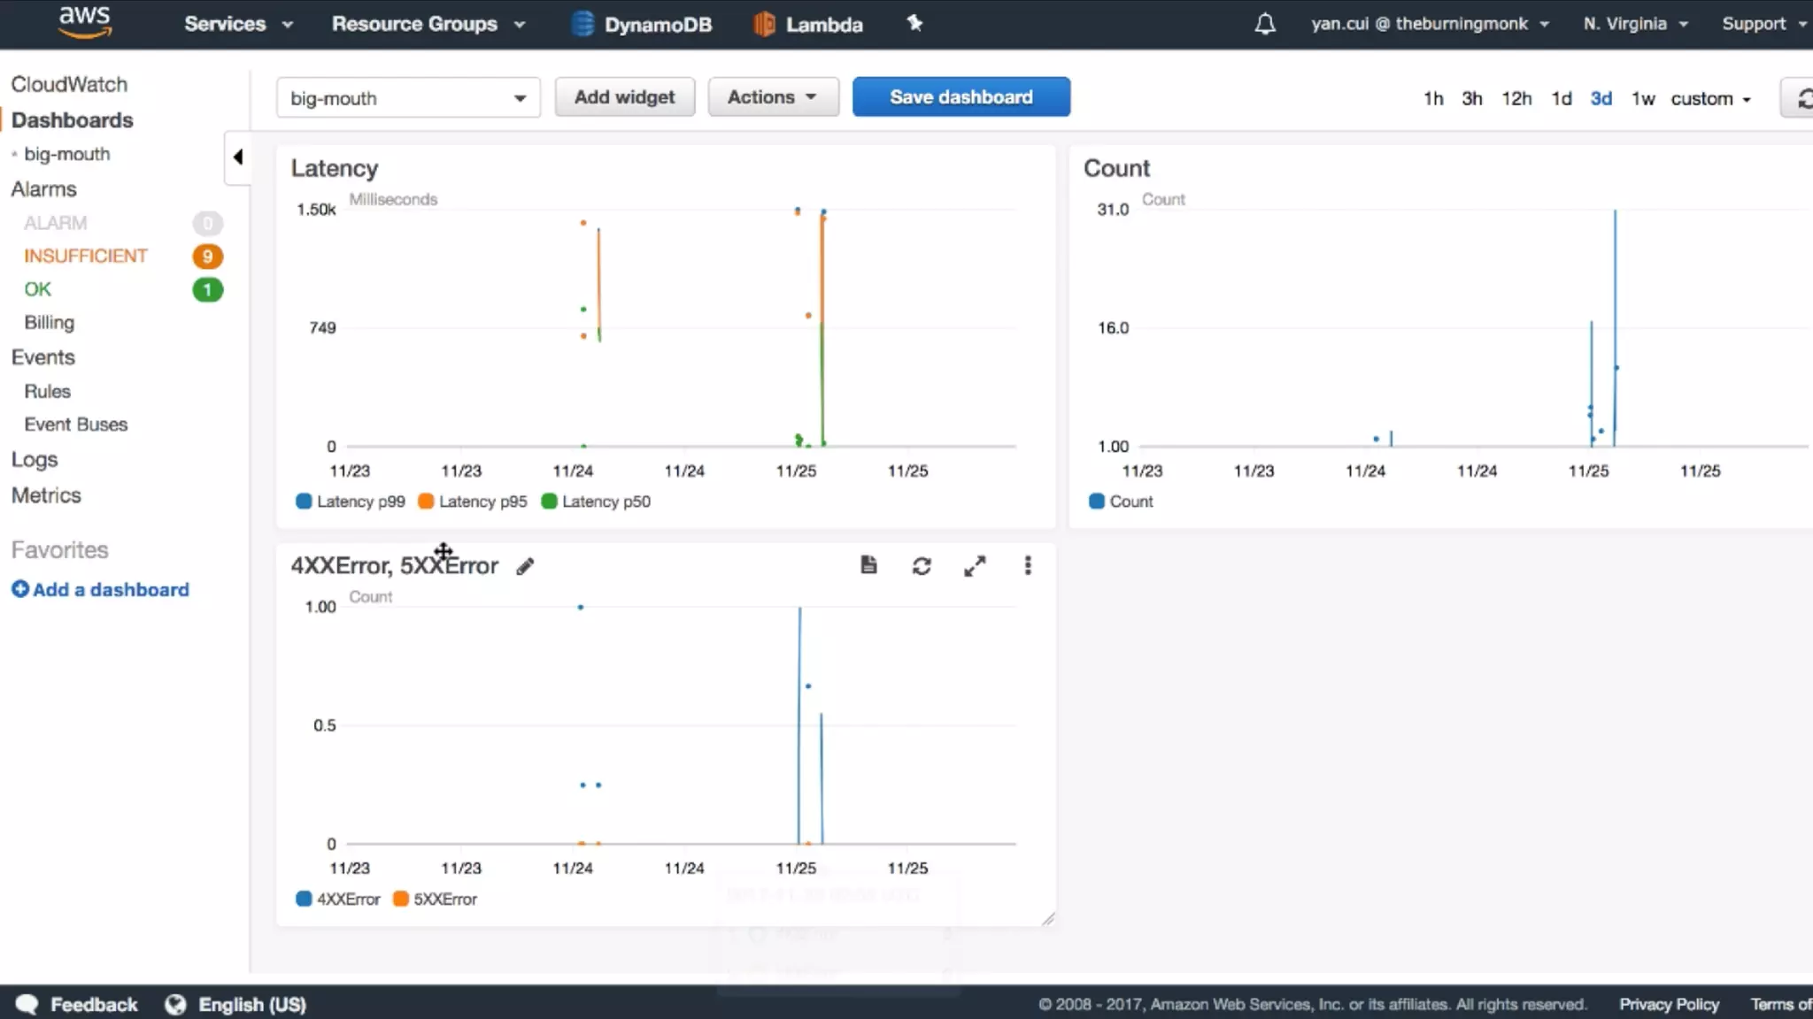Click the pencil edit icon beside widget title
The height and width of the screenshot is (1019, 1813).
pyautogui.click(x=525, y=566)
